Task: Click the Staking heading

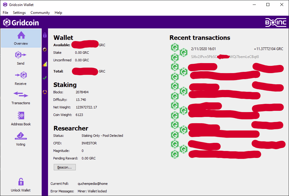Action: click(65, 85)
